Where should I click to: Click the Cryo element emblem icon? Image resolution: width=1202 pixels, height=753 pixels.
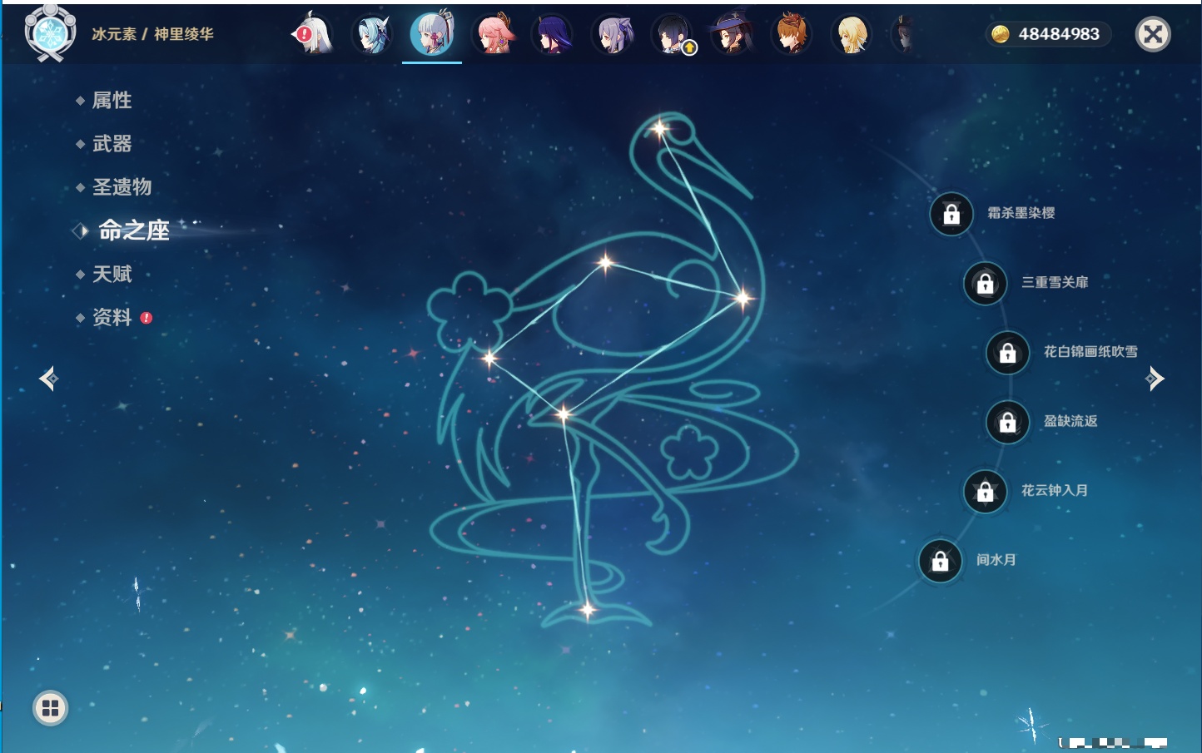[50, 33]
